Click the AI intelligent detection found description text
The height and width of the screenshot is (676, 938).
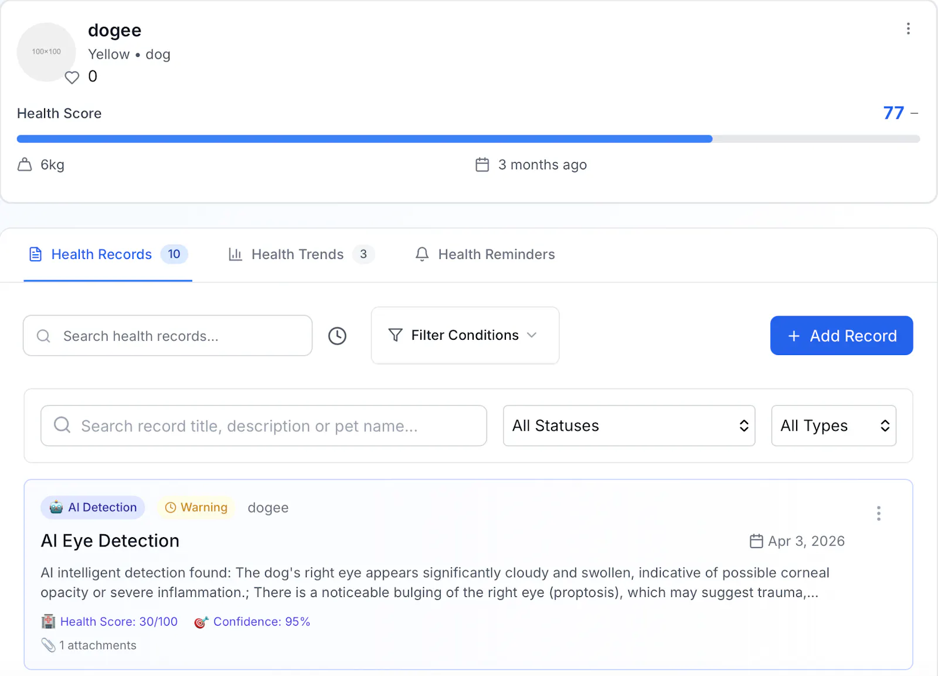(x=435, y=582)
